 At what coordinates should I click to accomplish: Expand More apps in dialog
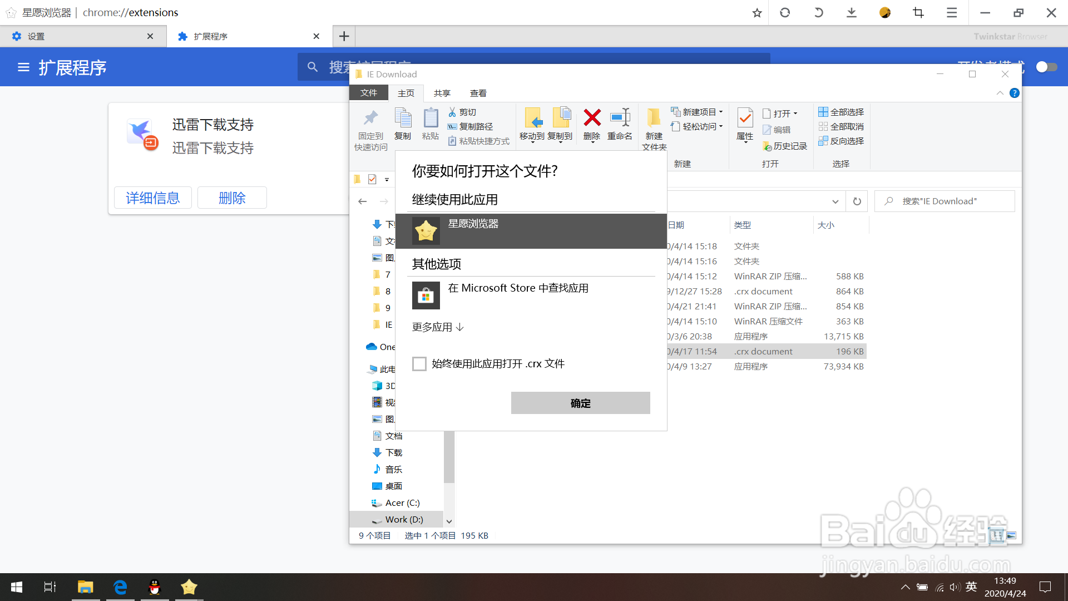438,327
